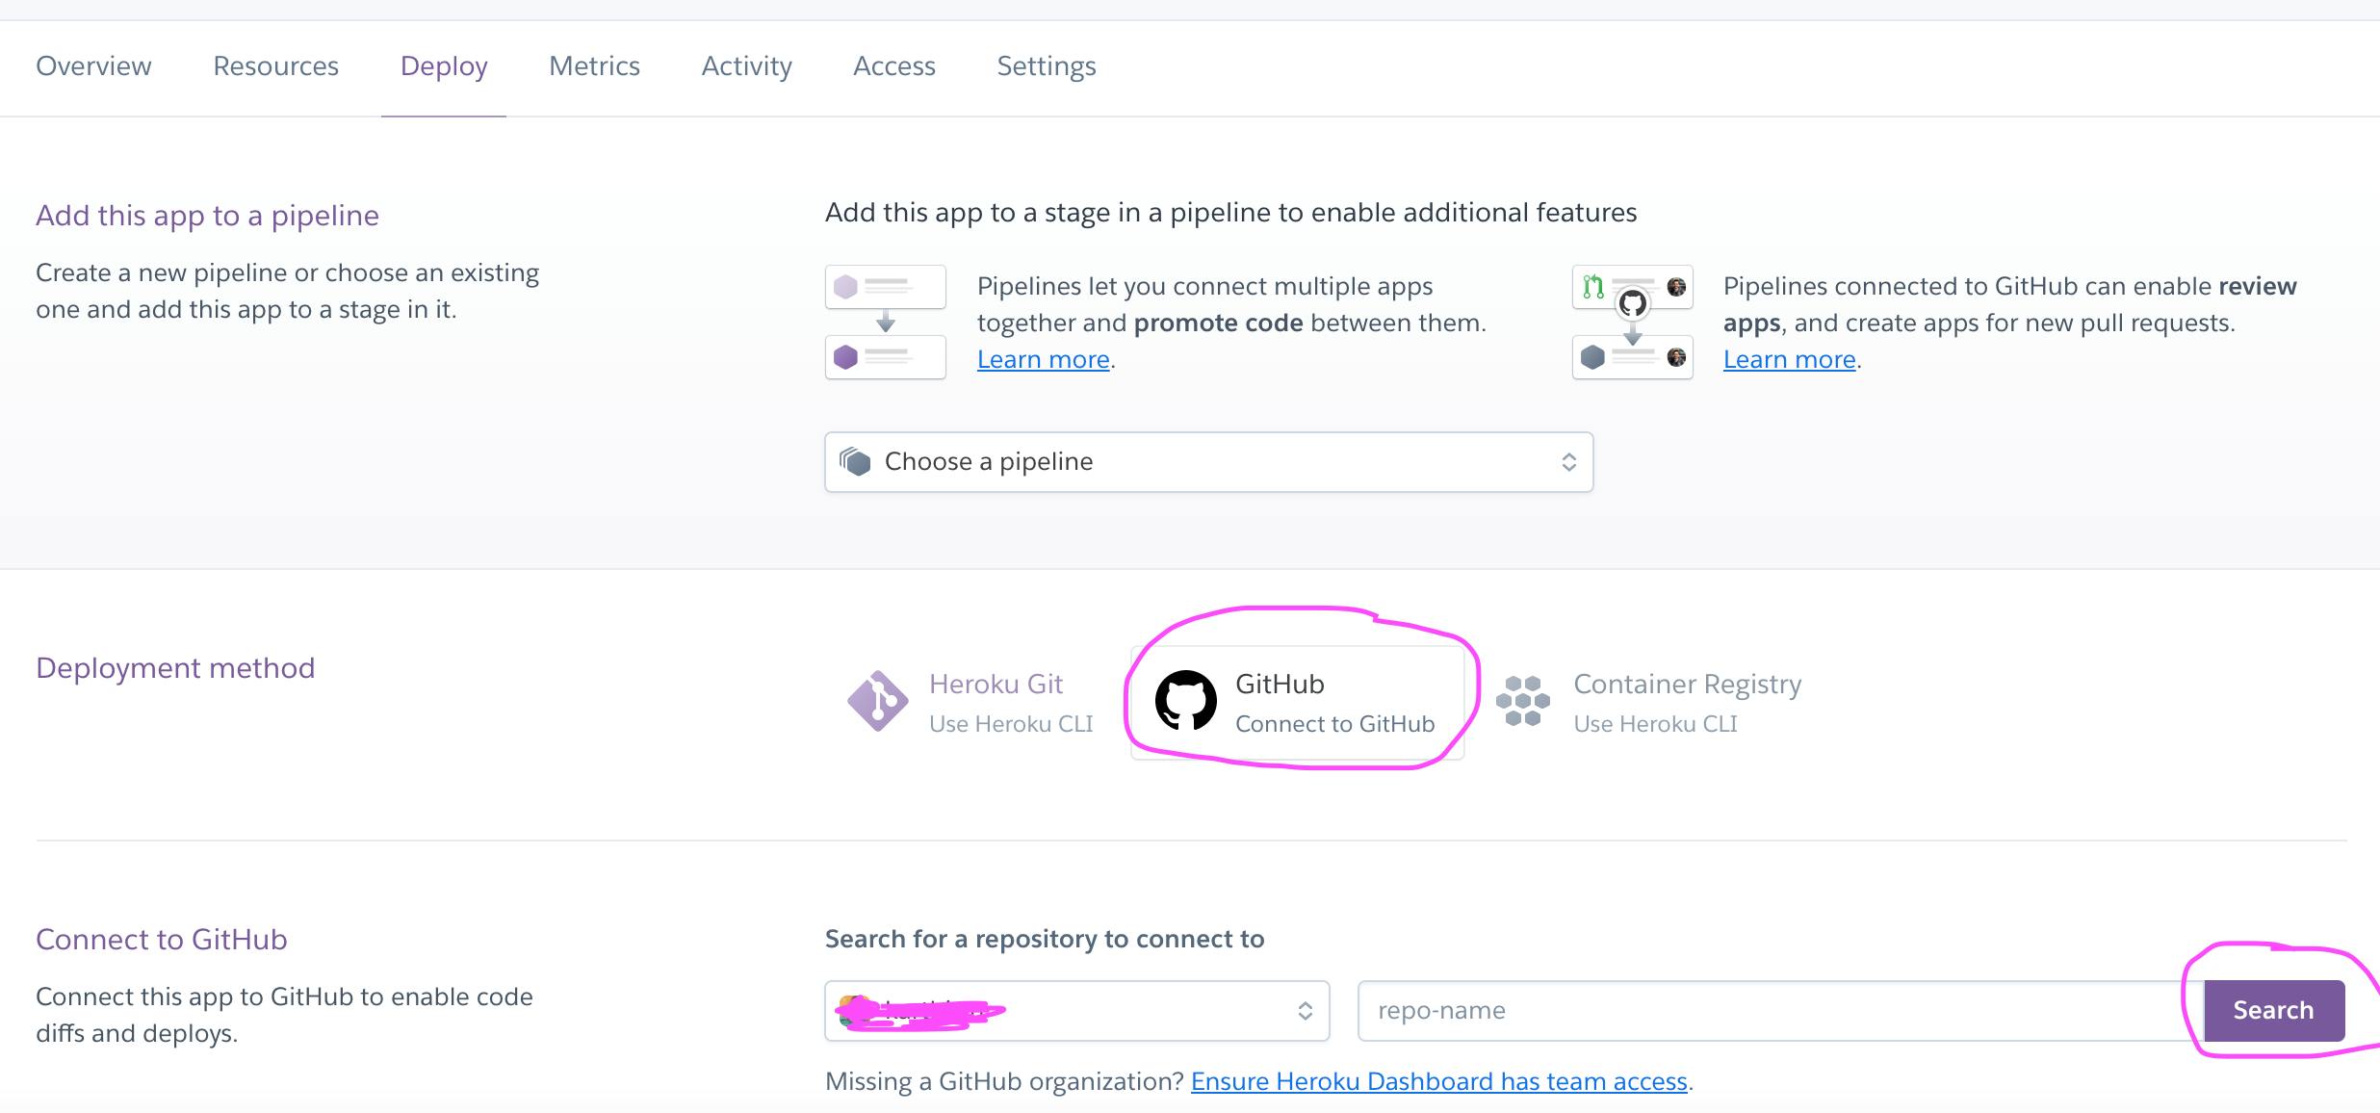The height and width of the screenshot is (1113, 2380).
Task: Go to the Metrics tab
Action: (x=594, y=65)
